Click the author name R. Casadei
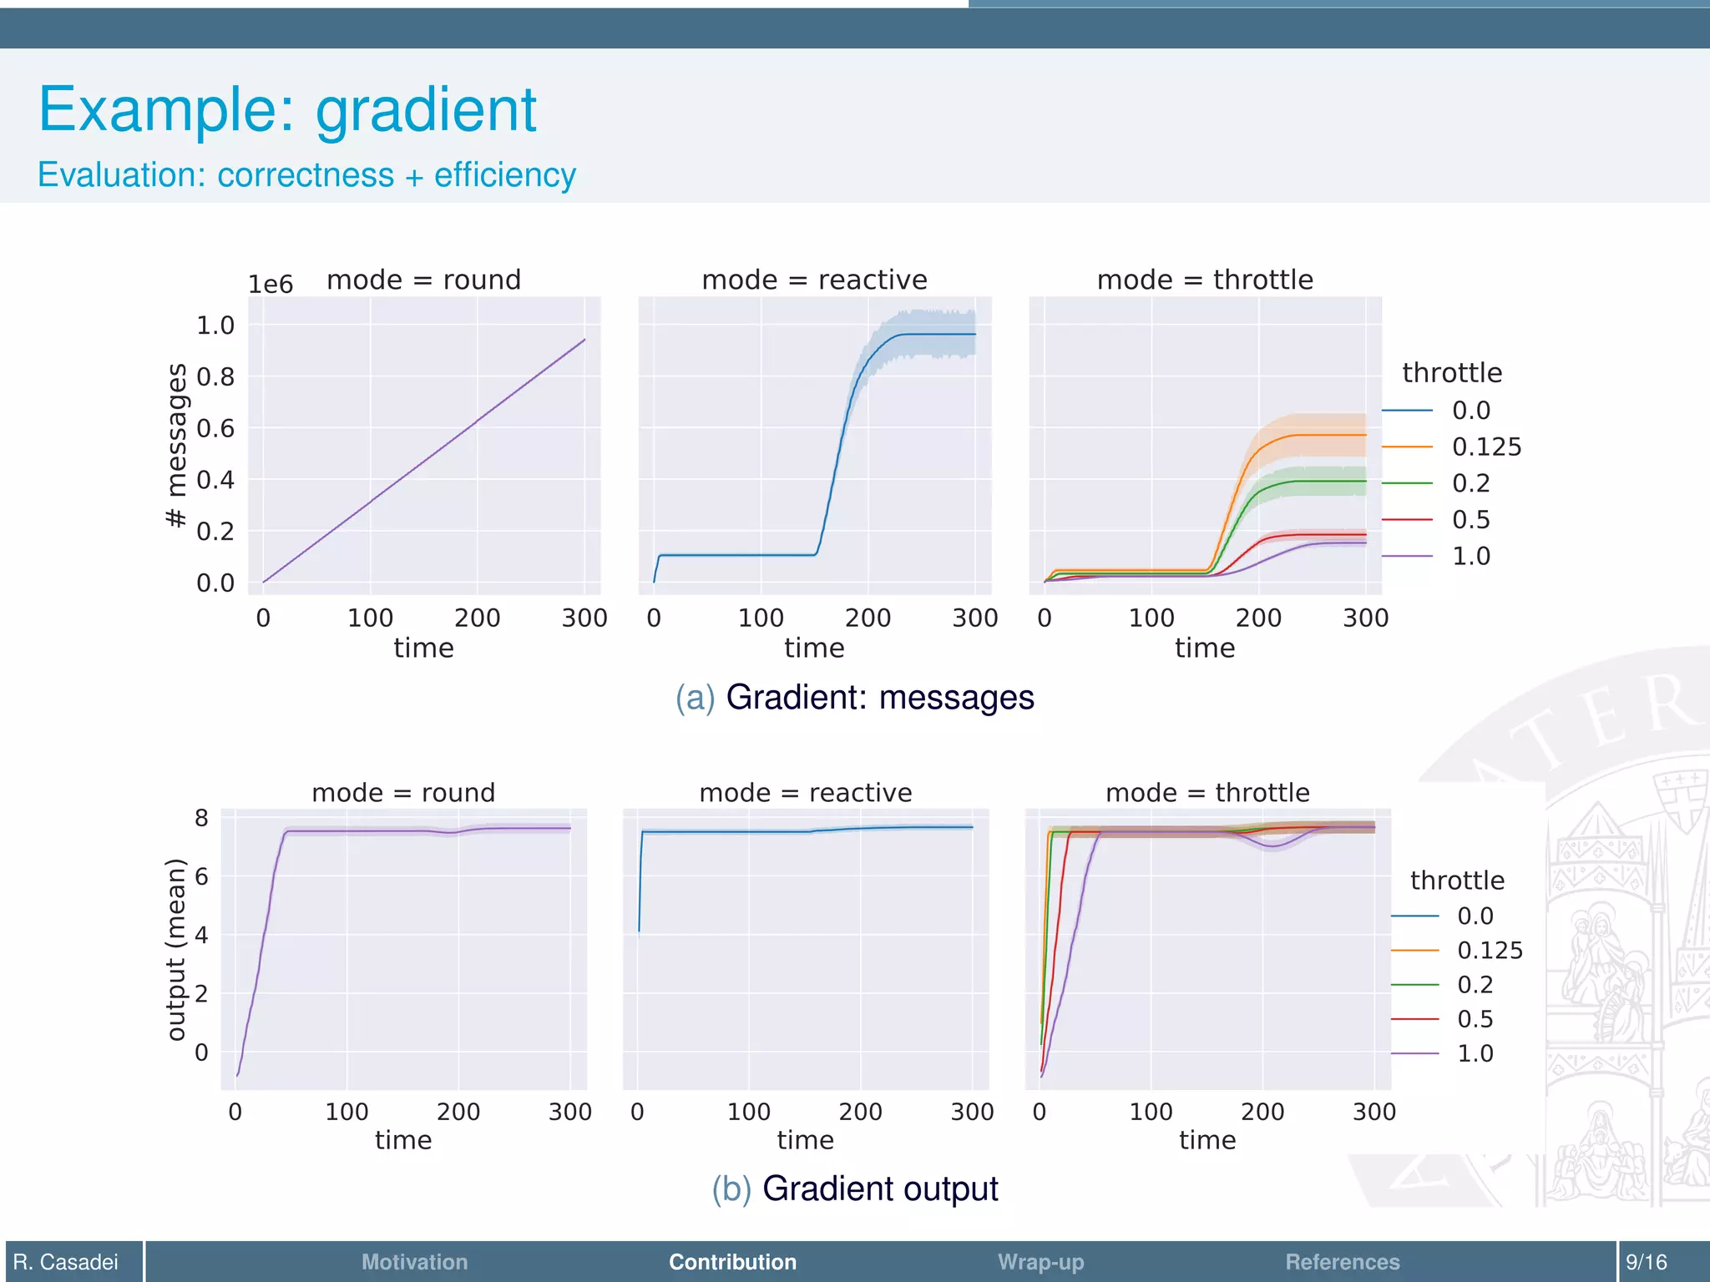 (x=66, y=1262)
